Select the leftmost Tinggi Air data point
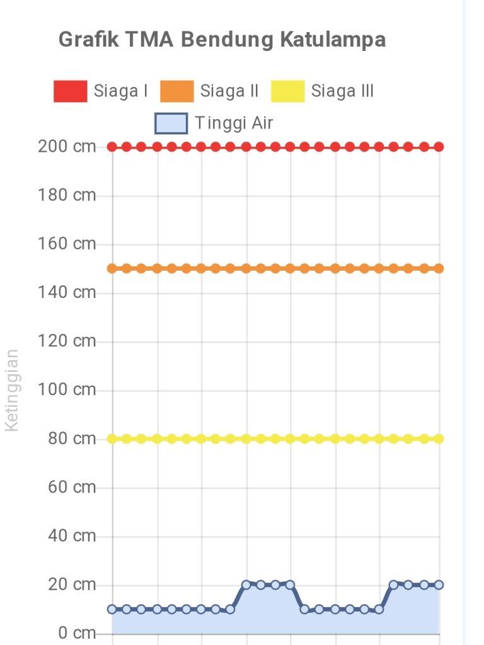The height and width of the screenshot is (645, 484). point(112,609)
